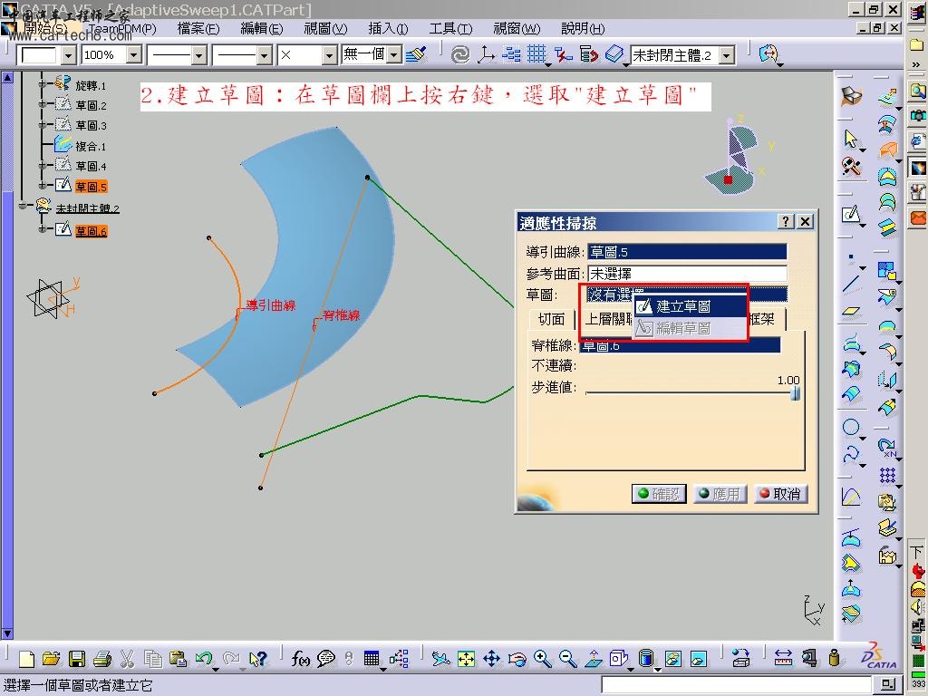
Task: Click the Normal View icon
Action: [x=594, y=659]
